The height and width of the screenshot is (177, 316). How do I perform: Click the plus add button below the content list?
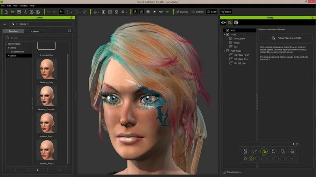[37, 170]
